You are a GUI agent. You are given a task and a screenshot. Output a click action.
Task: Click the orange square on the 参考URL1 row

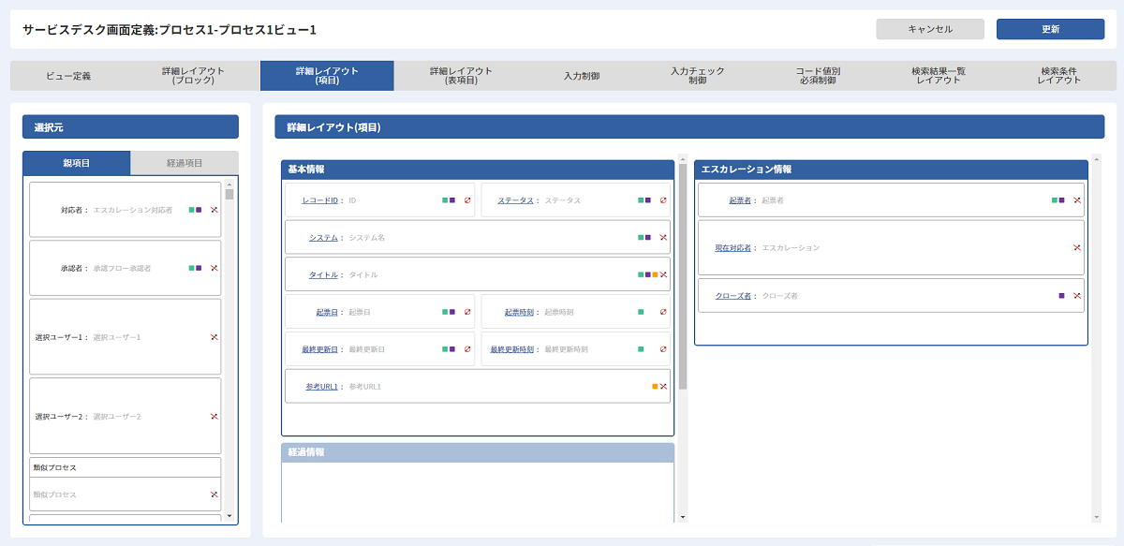click(x=656, y=386)
